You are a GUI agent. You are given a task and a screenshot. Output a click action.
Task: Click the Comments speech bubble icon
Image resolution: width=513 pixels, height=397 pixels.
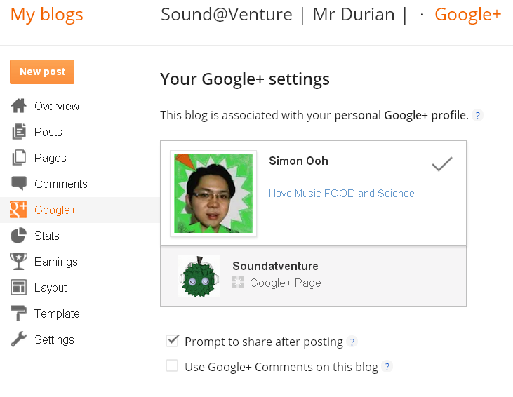point(19,183)
